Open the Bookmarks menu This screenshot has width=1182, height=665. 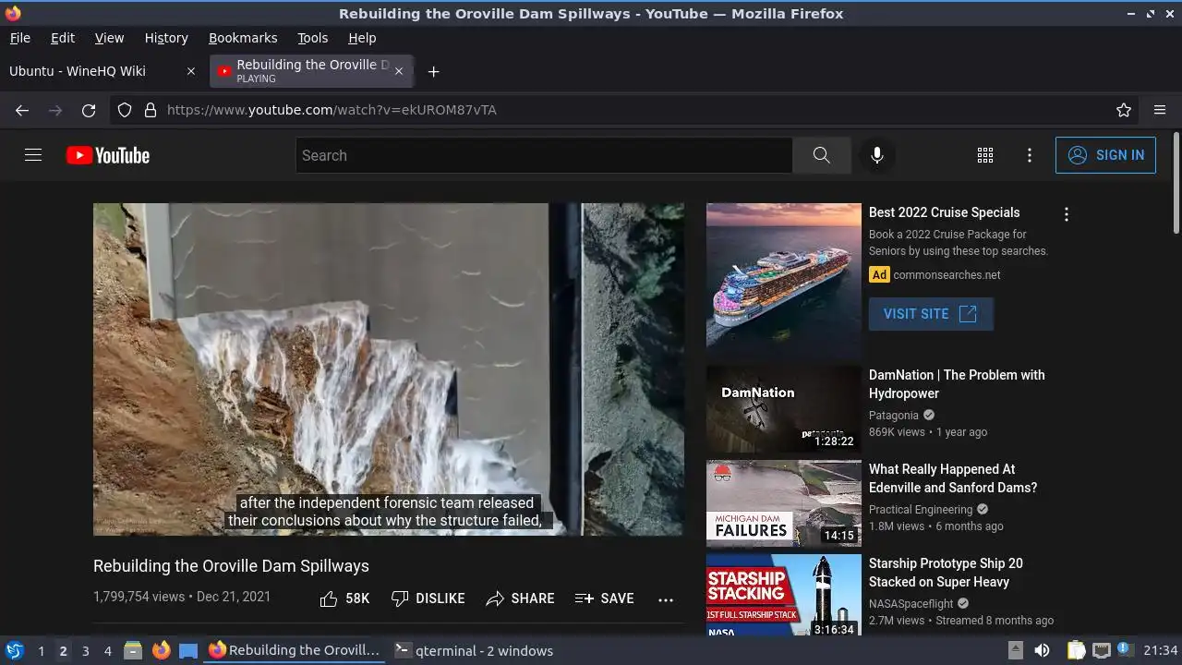point(243,38)
